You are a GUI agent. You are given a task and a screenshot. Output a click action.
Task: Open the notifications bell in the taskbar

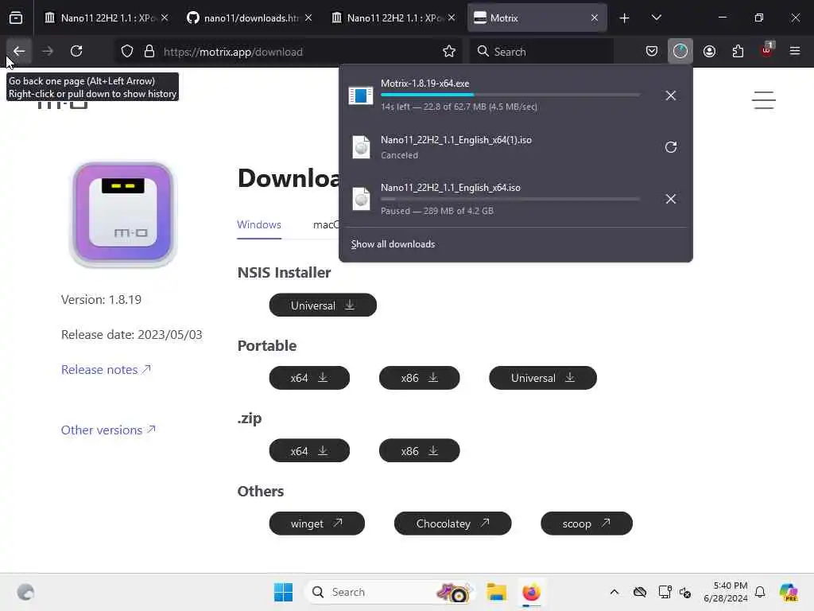(760, 592)
